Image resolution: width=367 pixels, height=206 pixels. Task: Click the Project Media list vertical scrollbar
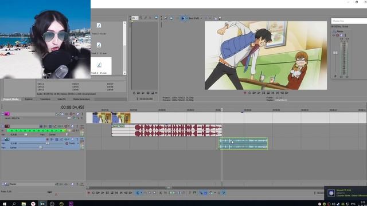click(124, 48)
